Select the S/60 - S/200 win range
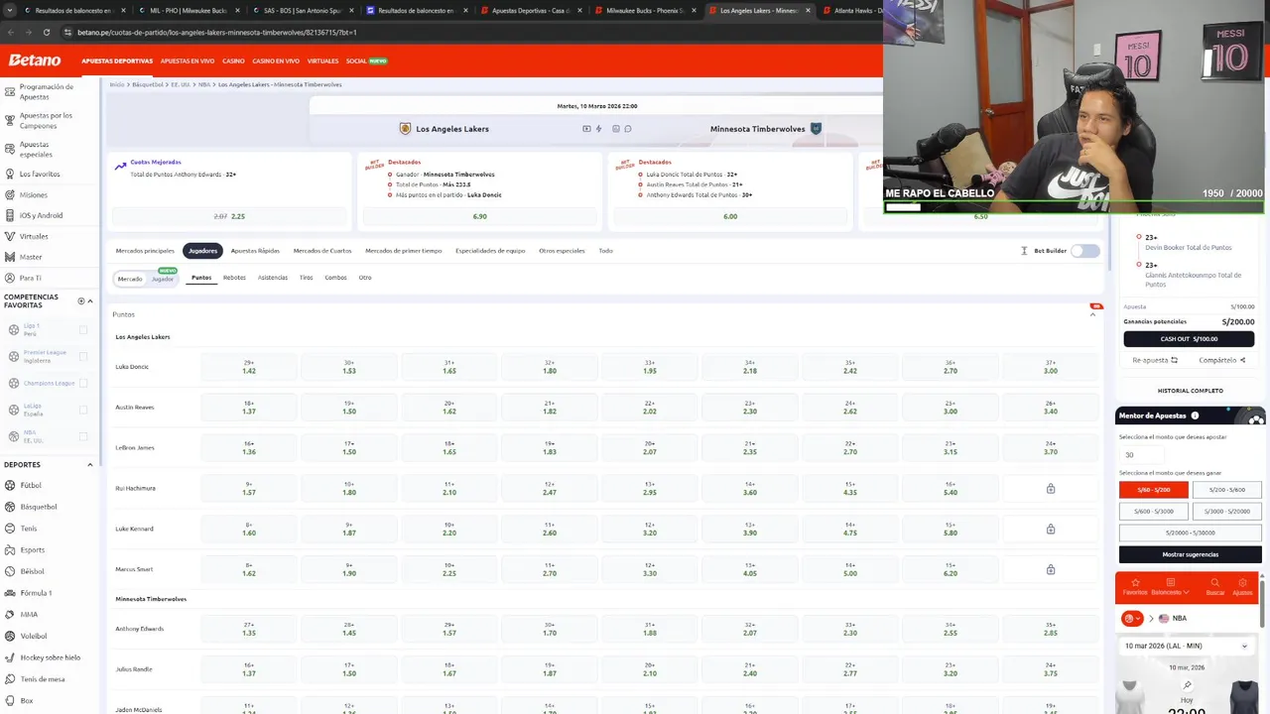This screenshot has width=1270, height=714. 1154,490
